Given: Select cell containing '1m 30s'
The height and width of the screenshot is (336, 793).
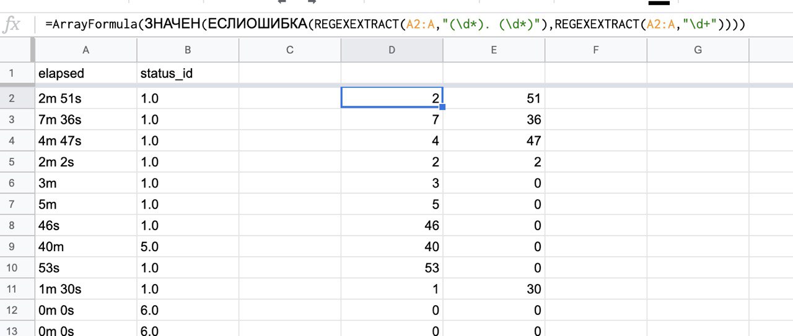Looking at the screenshot, I should point(85,289).
